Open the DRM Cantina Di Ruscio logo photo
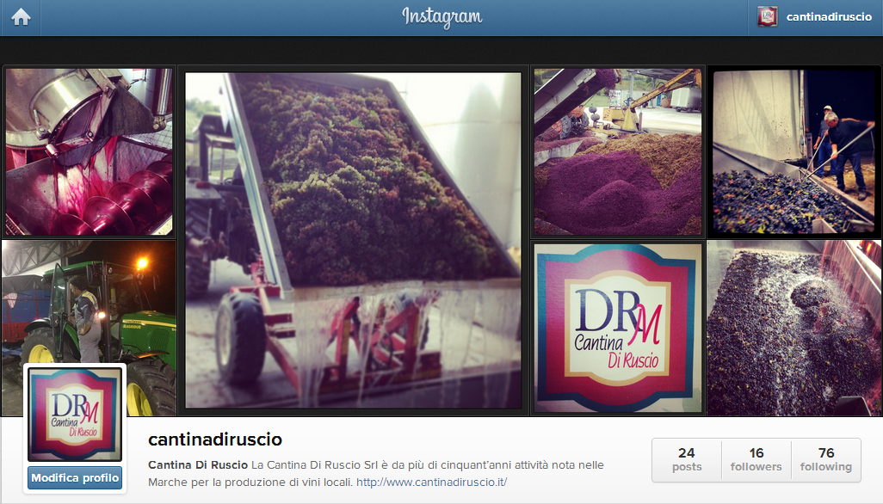The image size is (883, 504). (x=618, y=328)
